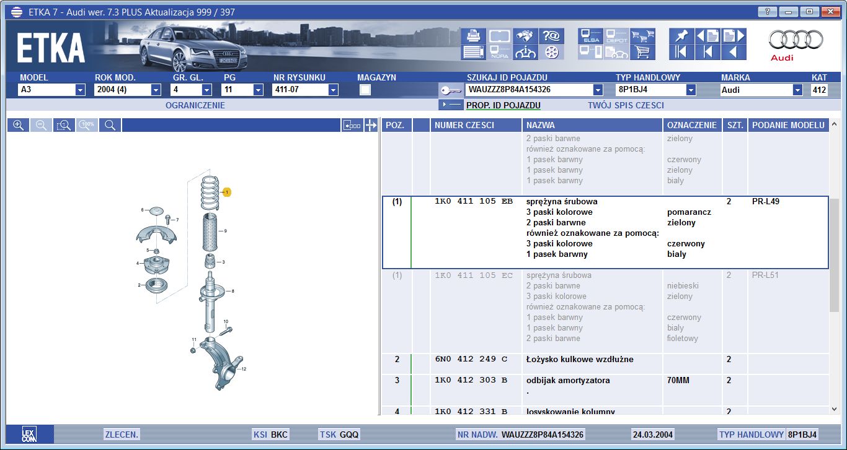This screenshot has width=847, height=450.
Task: Open the SZUKAJ ID POJAZDU dropdown arrow
Action: pyautogui.click(x=598, y=90)
